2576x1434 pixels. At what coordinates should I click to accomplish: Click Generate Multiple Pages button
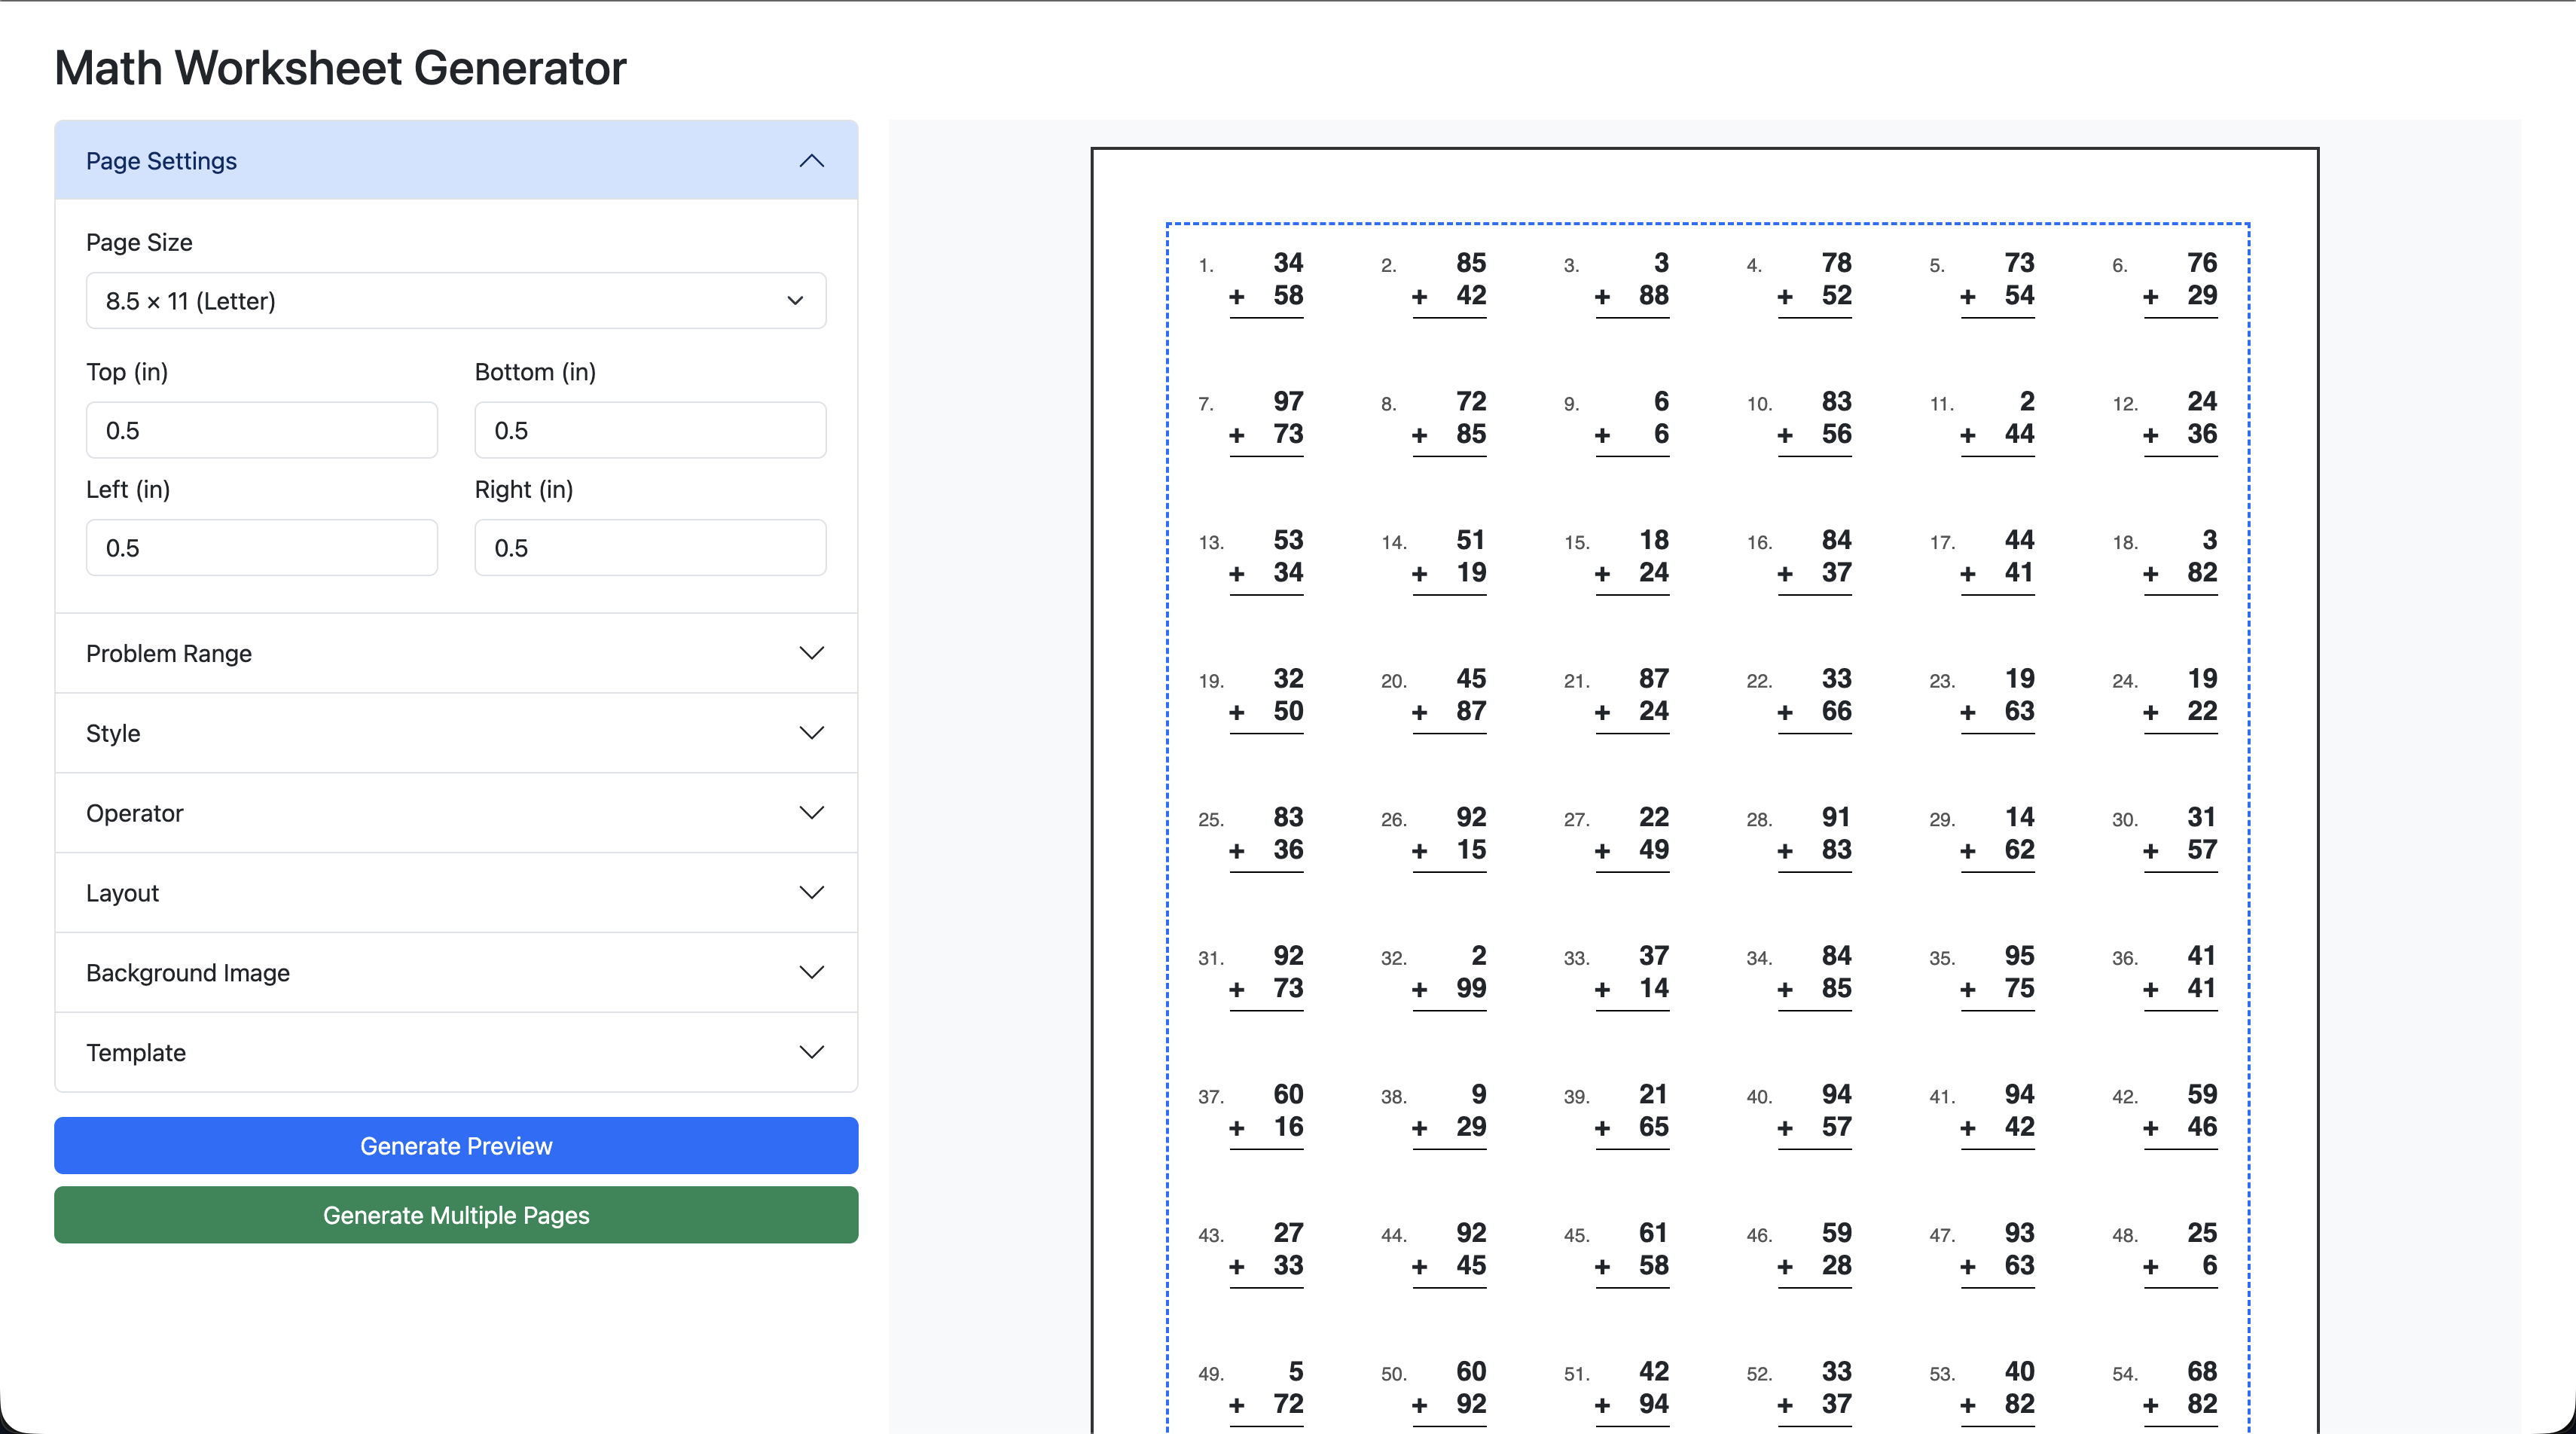455,1215
